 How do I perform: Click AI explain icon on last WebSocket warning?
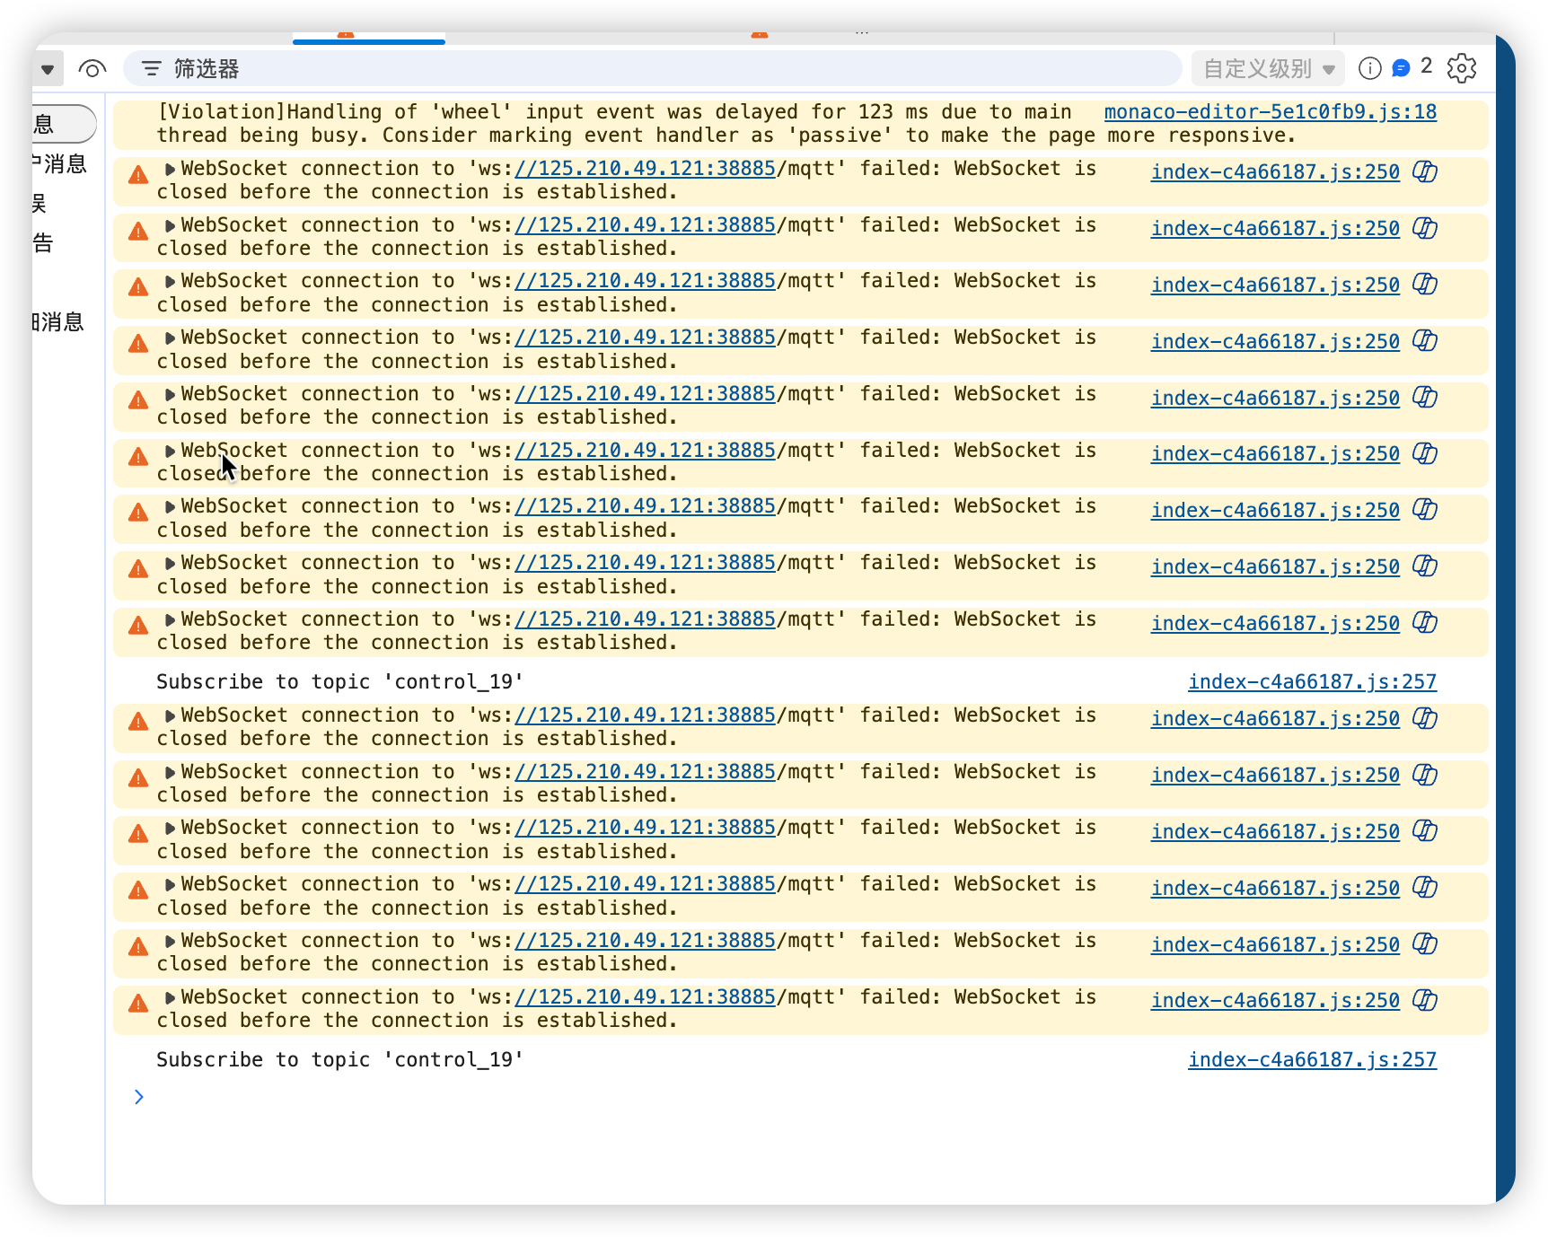point(1425,1000)
